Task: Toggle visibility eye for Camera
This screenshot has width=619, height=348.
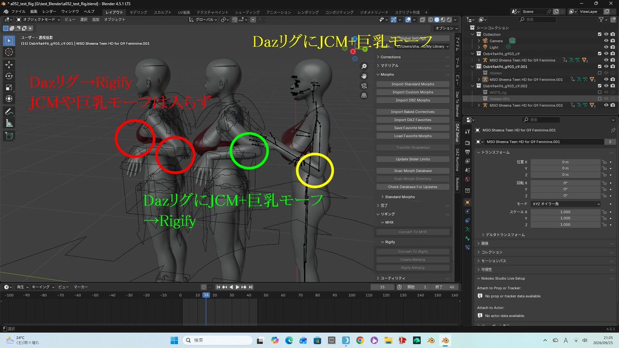Action: click(x=606, y=41)
